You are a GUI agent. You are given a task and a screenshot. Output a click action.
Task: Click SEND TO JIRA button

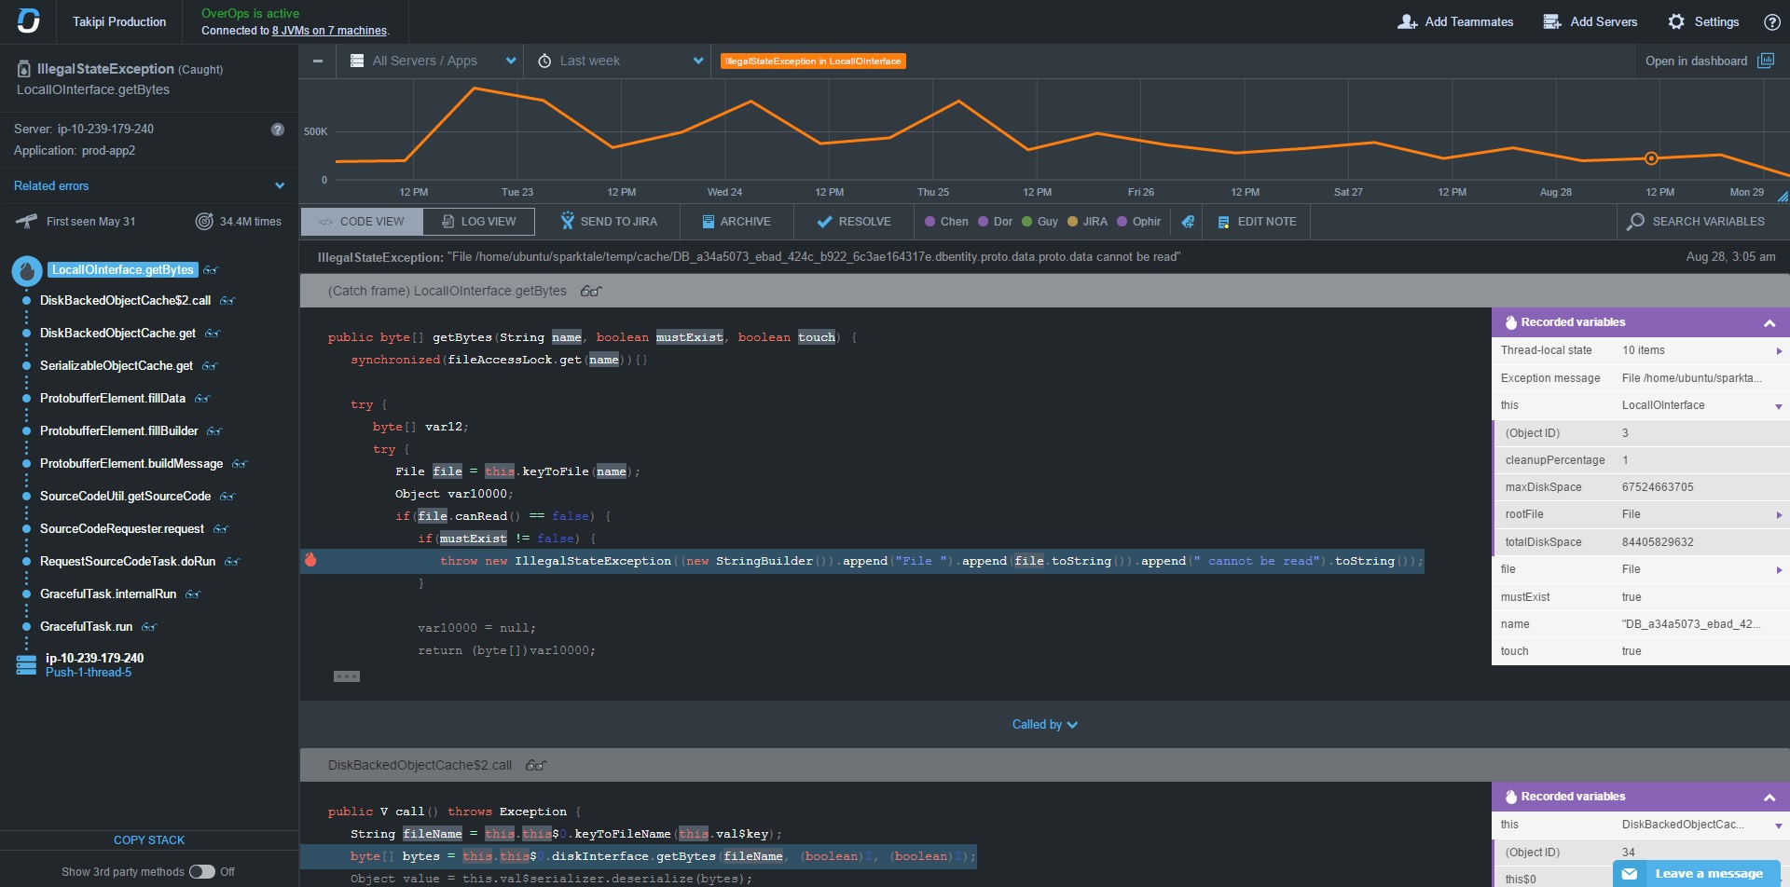pos(609,222)
